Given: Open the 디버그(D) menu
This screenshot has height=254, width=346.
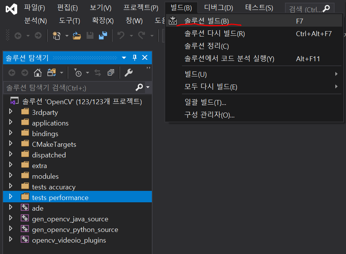Looking at the screenshot, I should pos(219,8).
